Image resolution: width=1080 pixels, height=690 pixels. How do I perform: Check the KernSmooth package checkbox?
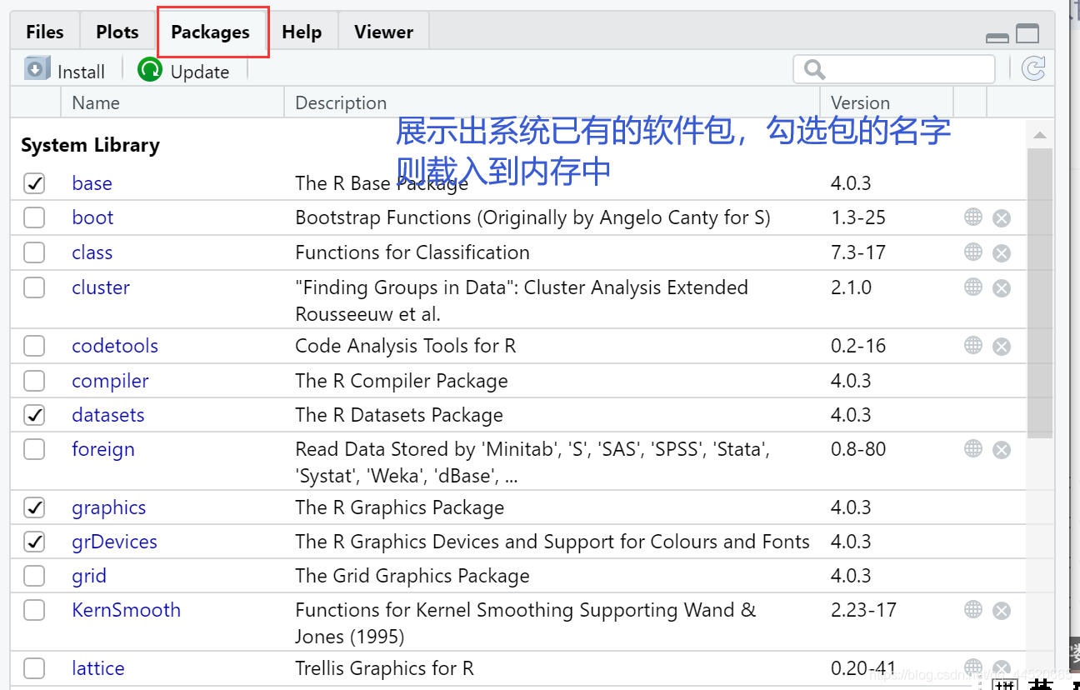(34, 610)
